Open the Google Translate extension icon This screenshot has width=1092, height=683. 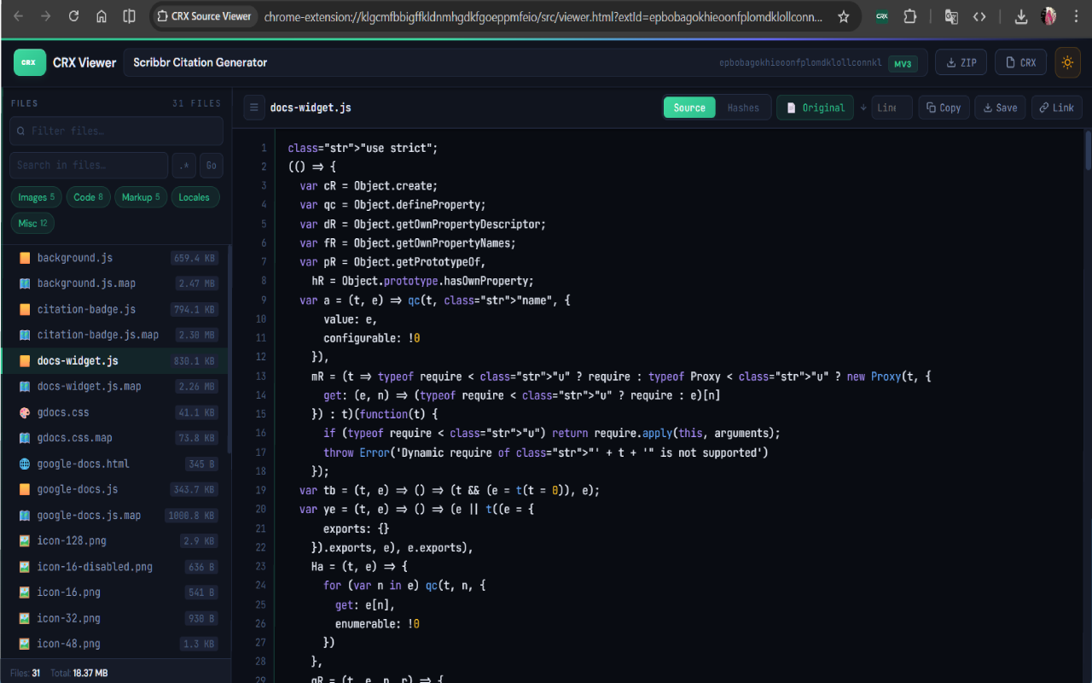coord(952,16)
